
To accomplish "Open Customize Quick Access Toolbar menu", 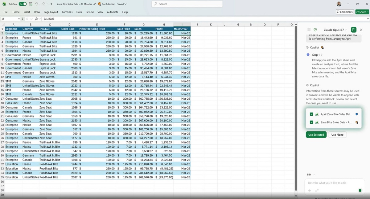I will 51,4.
